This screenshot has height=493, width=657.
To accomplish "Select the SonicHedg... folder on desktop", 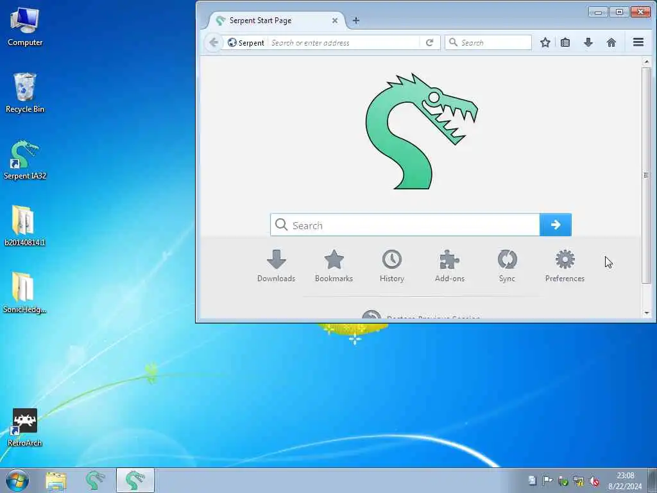I will pos(25,293).
